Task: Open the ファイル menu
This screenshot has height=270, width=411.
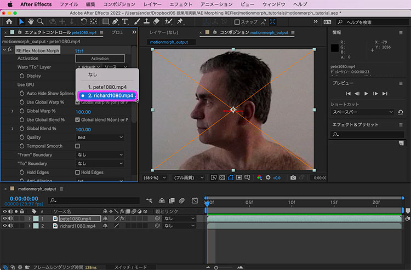Action: [68, 4]
